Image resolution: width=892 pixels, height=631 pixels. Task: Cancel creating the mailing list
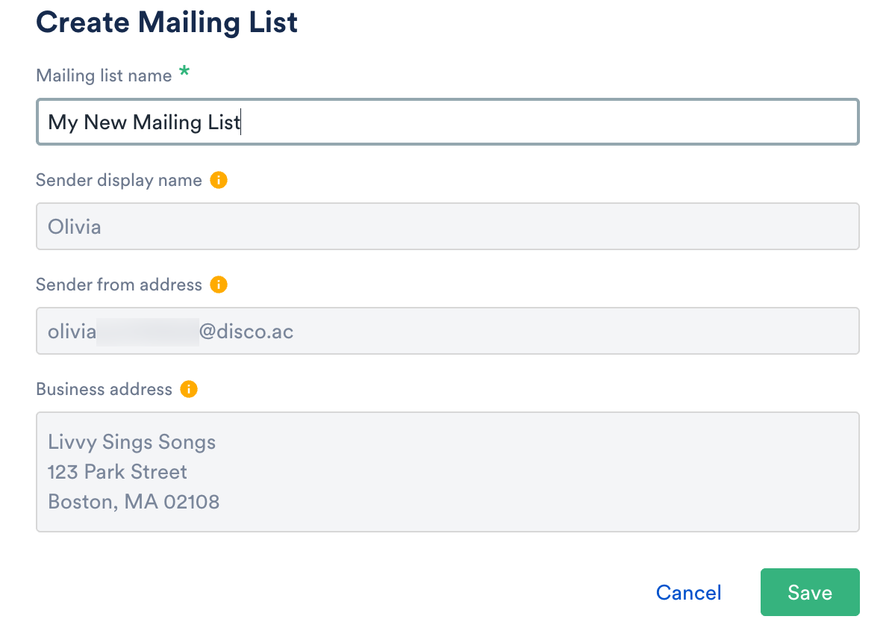[688, 593]
